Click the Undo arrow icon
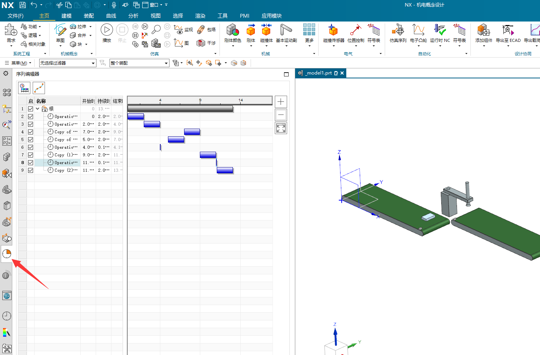The height and width of the screenshot is (355, 540). point(34,5)
